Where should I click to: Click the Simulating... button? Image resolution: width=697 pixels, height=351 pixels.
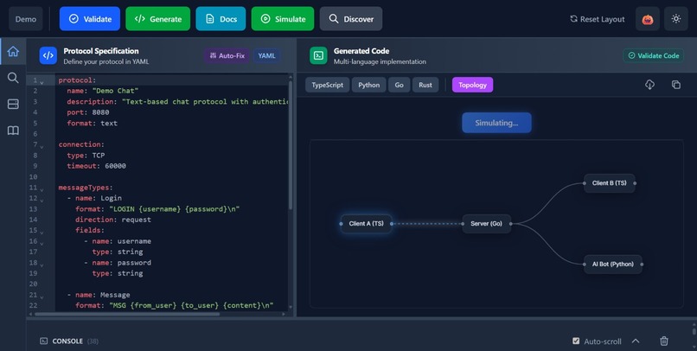(496, 123)
